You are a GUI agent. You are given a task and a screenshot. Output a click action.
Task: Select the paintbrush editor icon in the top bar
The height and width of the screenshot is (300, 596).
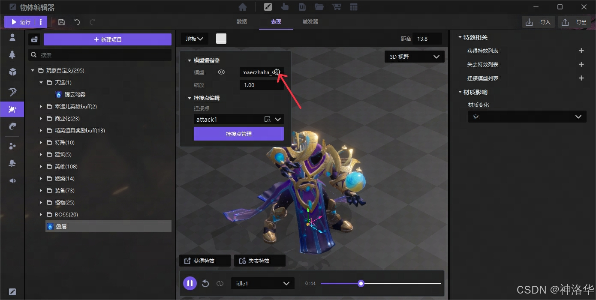(268, 7)
